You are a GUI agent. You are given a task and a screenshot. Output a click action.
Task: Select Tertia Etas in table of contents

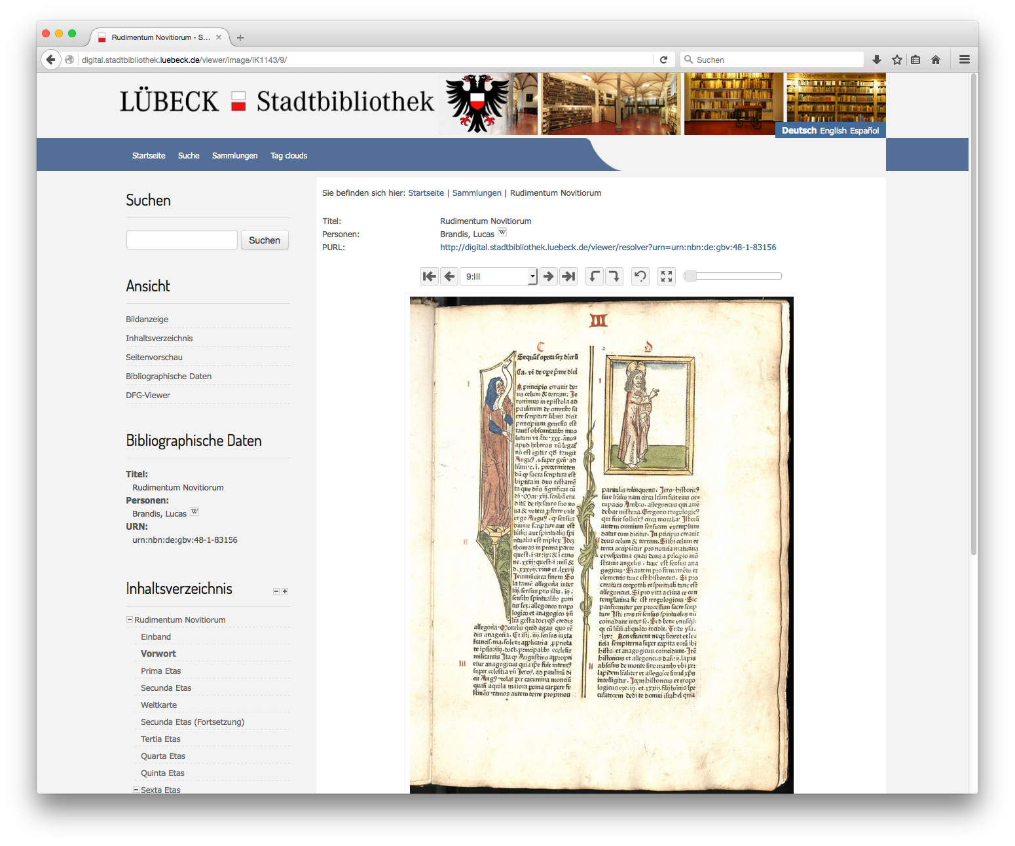coord(160,739)
